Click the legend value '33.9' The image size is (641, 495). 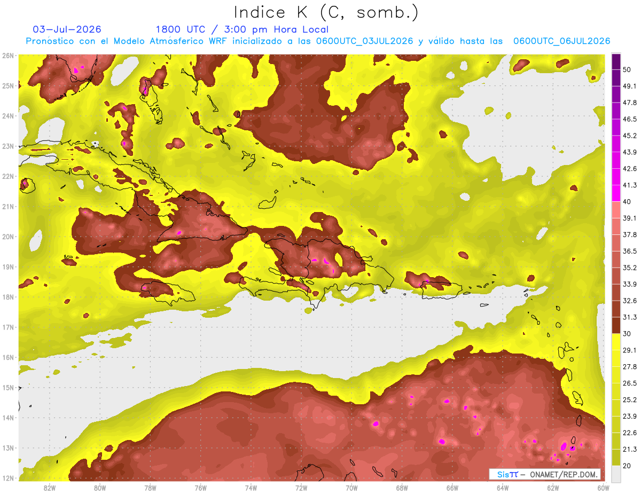pyautogui.click(x=629, y=284)
